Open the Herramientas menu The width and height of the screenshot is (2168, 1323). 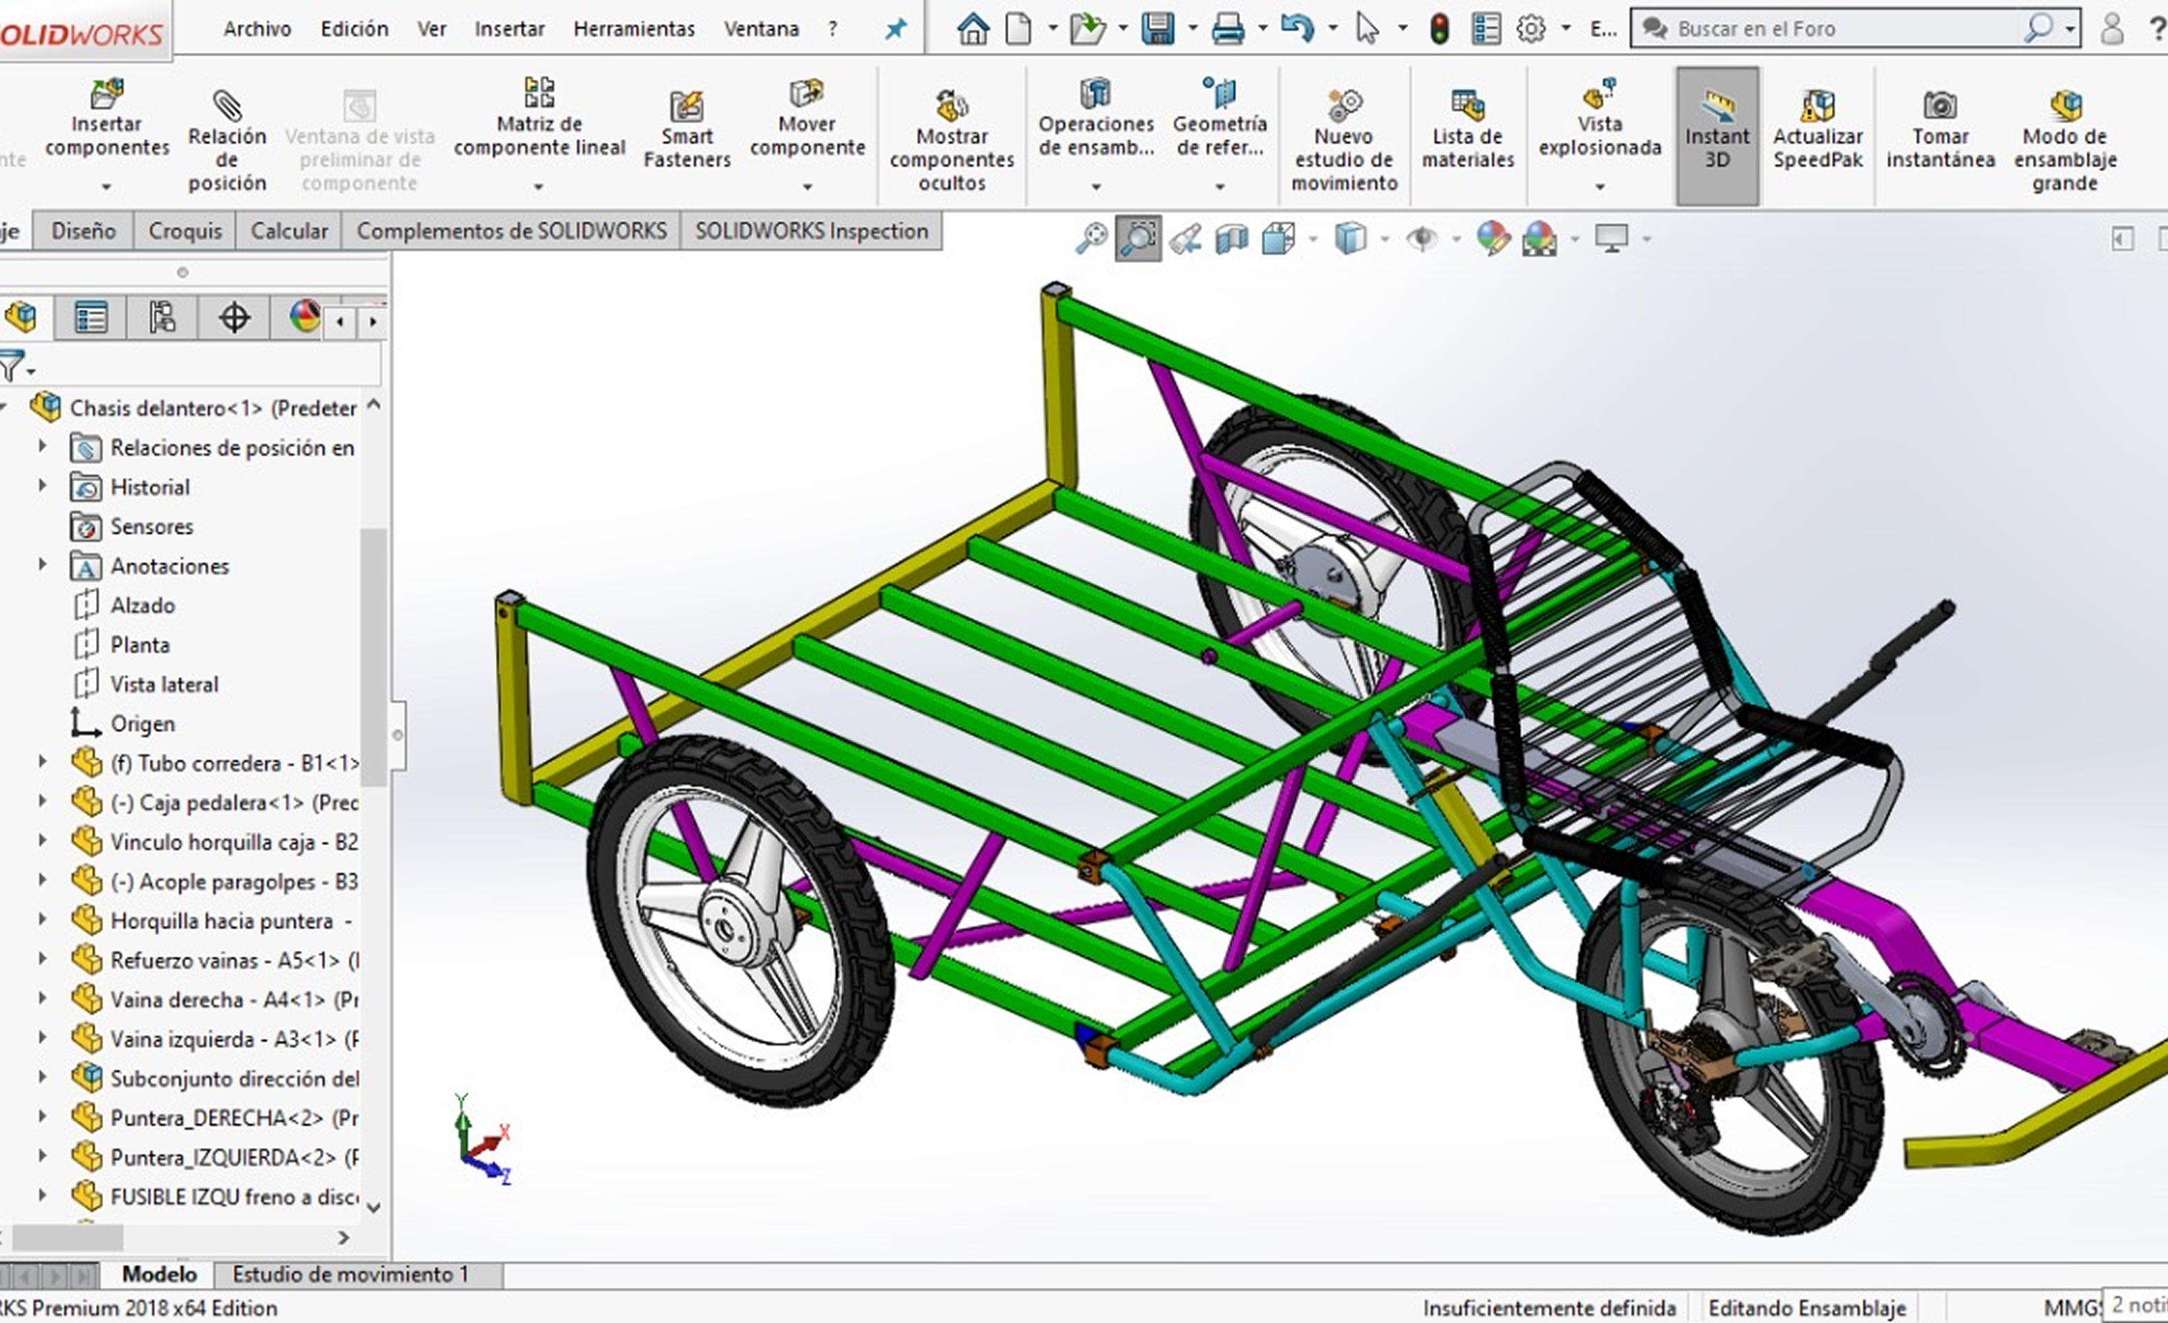[633, 29]
